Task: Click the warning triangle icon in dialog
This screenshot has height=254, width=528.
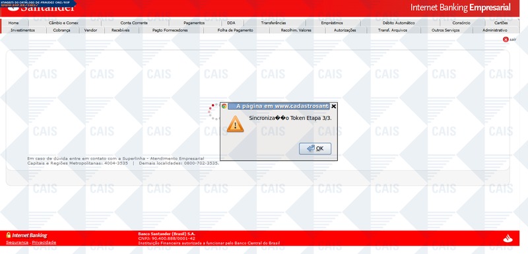Action: pyautogui.click(x=235, y=124)
